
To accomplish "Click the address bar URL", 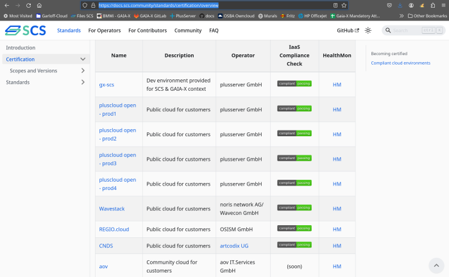I will (x=158, y=5).
